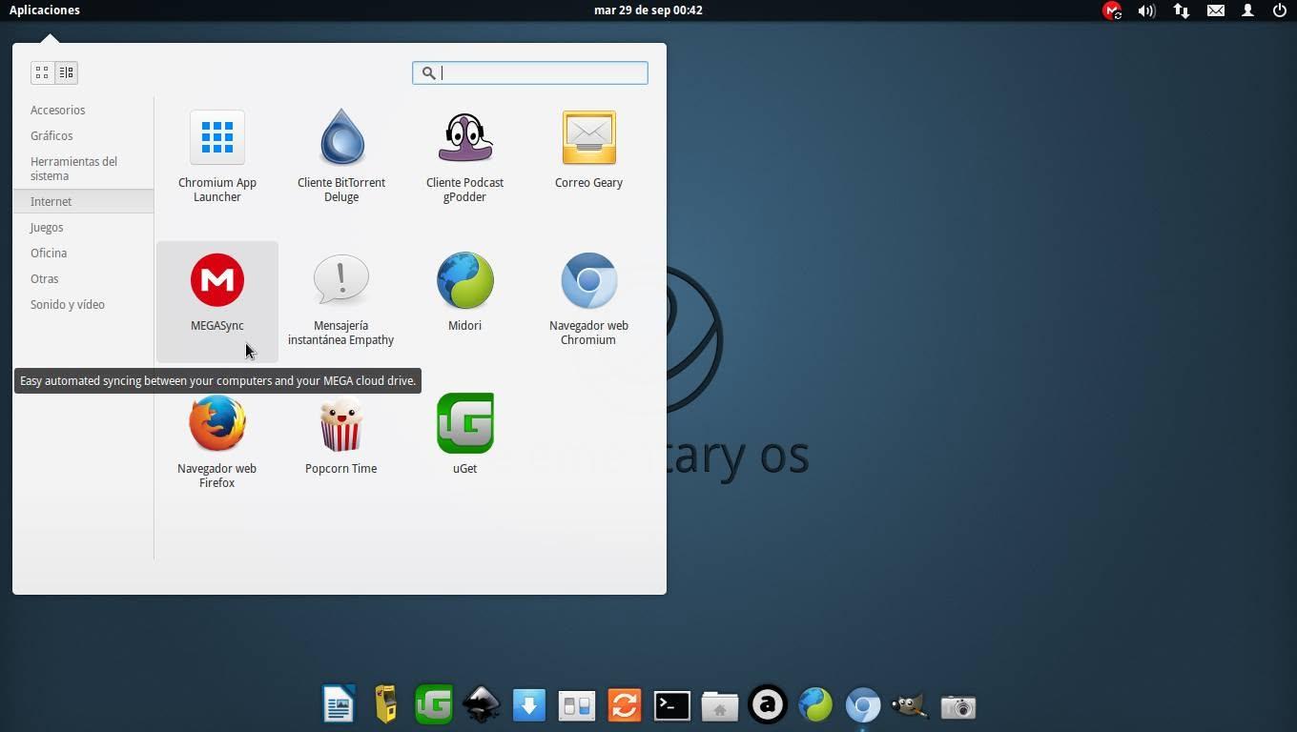Switch to grid view mode

[x=42, y=72]
